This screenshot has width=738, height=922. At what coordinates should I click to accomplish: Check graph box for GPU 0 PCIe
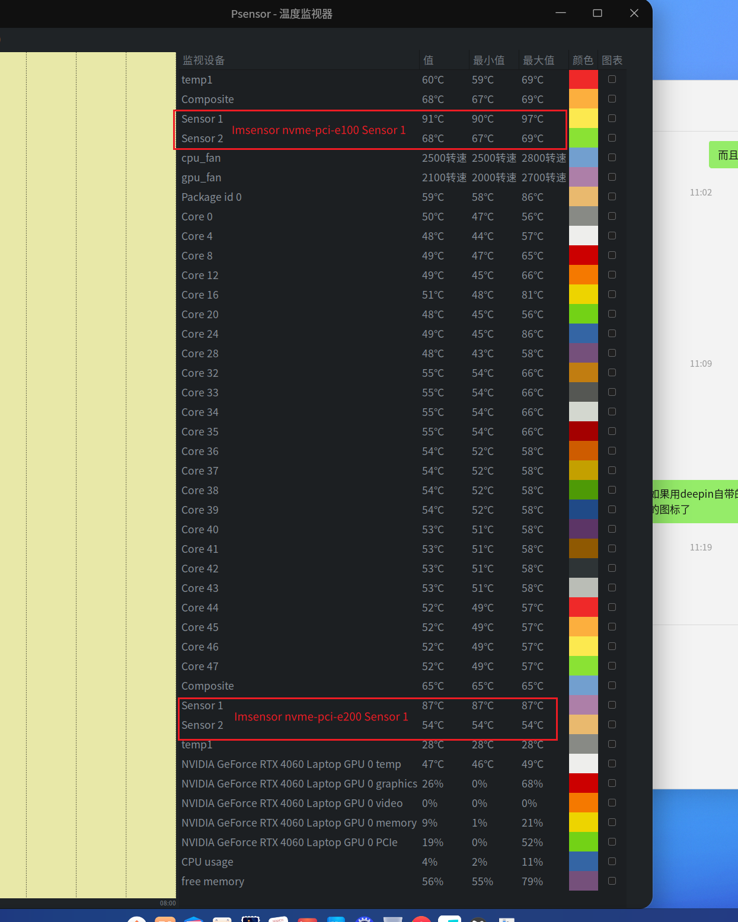click(612, 842)
